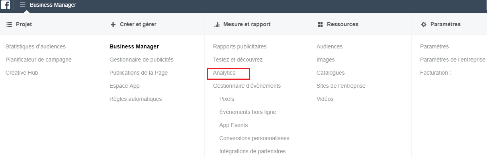487x158 pixels.
Task: Open Rapports publicitaires
Action: point(240,46)
